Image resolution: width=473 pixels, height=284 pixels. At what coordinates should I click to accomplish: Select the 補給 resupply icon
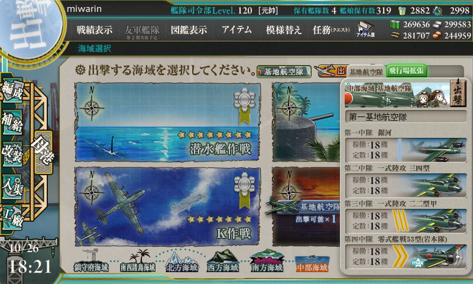point(12,122)
